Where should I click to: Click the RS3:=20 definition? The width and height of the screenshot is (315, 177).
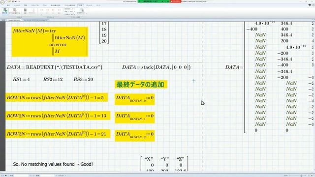(x=83, y=79)
